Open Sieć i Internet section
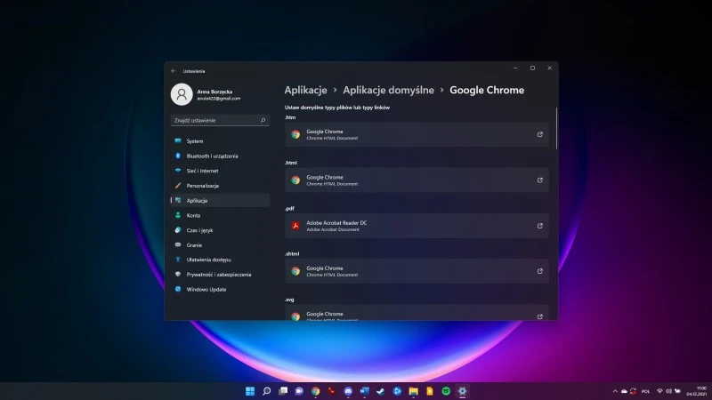Viewport: 712px width, 400px height. point(220,171)
